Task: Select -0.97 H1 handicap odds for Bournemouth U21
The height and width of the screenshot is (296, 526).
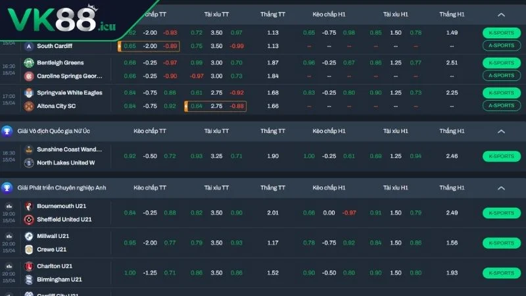Action: coord(349,212)
